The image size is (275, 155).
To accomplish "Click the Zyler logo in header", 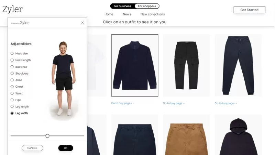I will [12, 9].
